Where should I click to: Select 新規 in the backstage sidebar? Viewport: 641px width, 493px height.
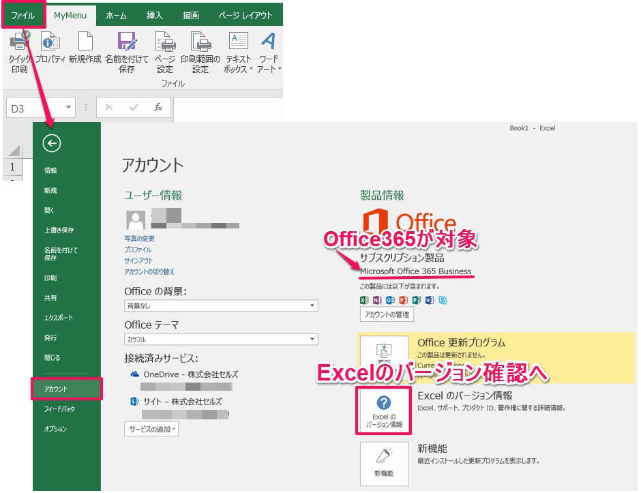click(x=50, y=190)
